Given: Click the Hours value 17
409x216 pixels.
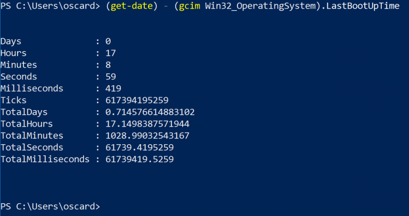Looking at the screenshot, I should pyautogui.click(x=111, y=53).
